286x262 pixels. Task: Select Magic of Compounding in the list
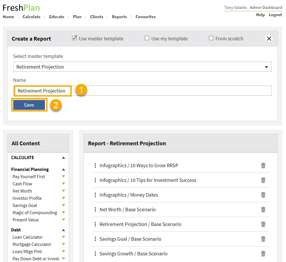click(x=35, y=212)
